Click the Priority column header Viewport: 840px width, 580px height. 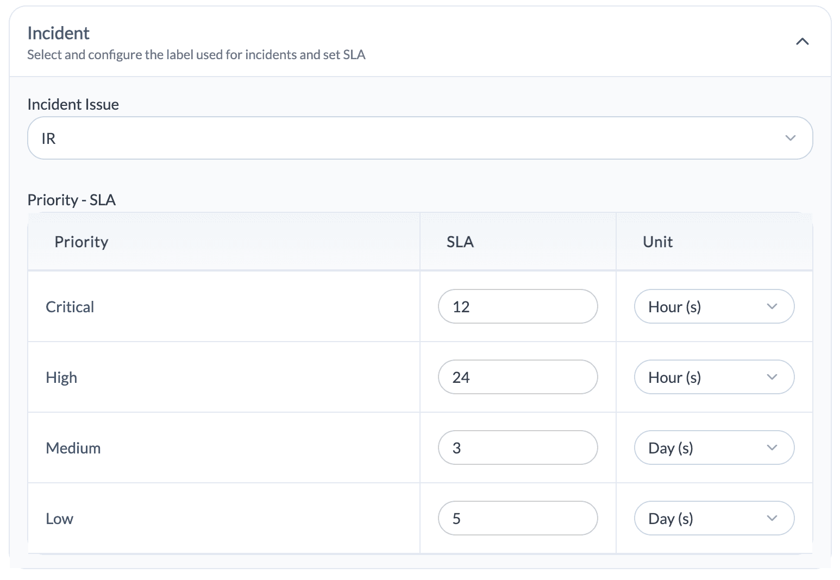point(82,242)
